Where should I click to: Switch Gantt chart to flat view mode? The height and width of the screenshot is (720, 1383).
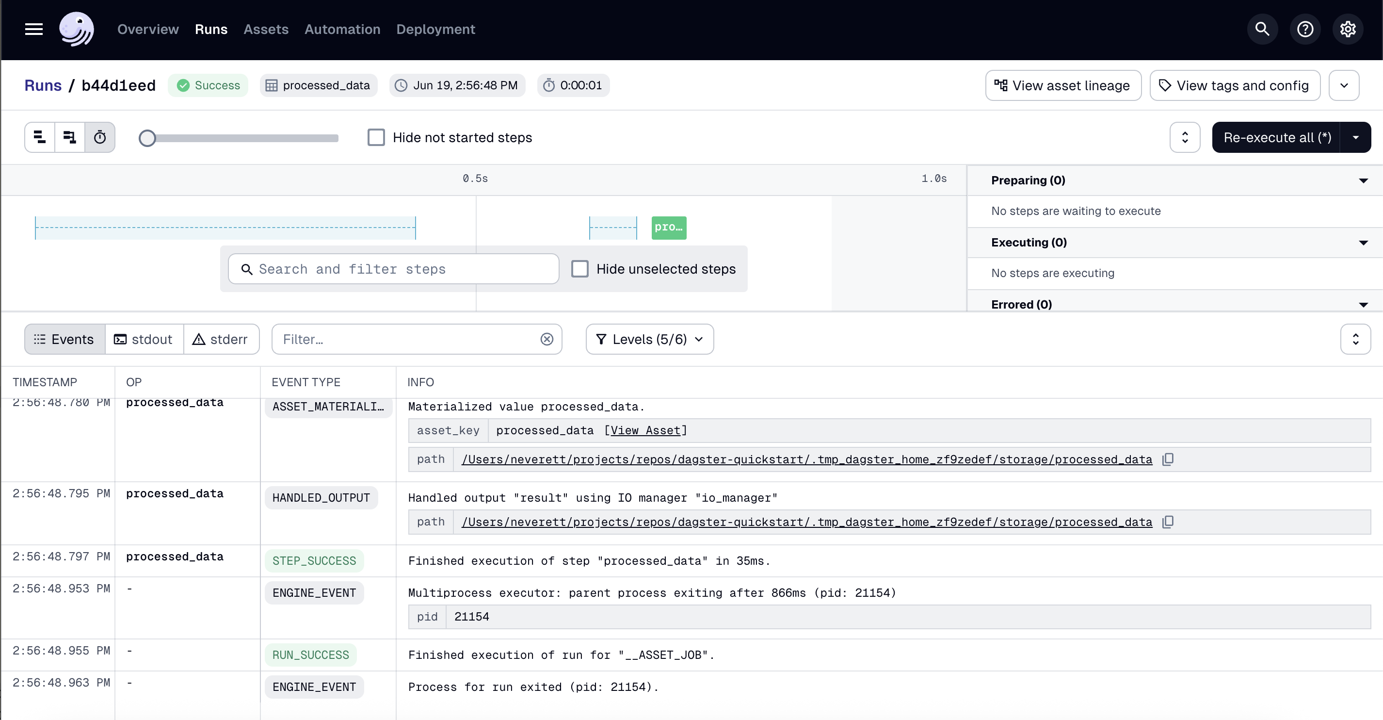click(x=39, y=137)
